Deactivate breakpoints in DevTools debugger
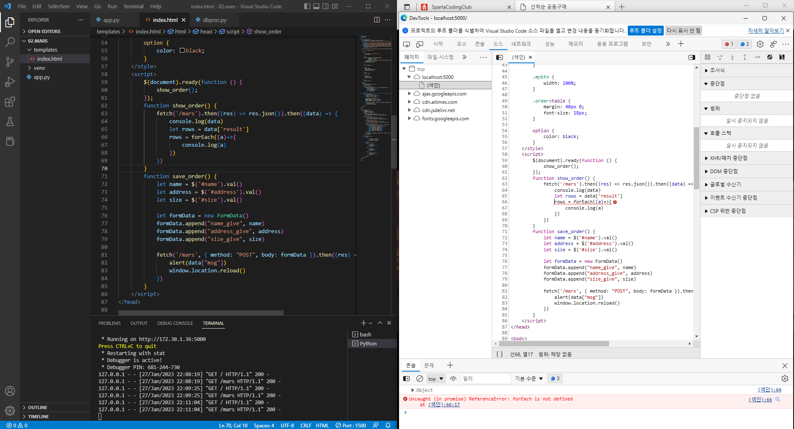The image size is (794, 429). click(770, 57)
